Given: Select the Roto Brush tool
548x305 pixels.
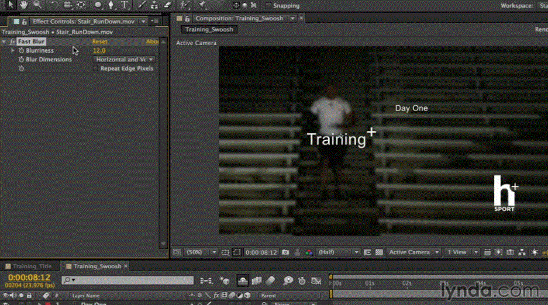Looking at the screenshot, I should tap(185, 5).
